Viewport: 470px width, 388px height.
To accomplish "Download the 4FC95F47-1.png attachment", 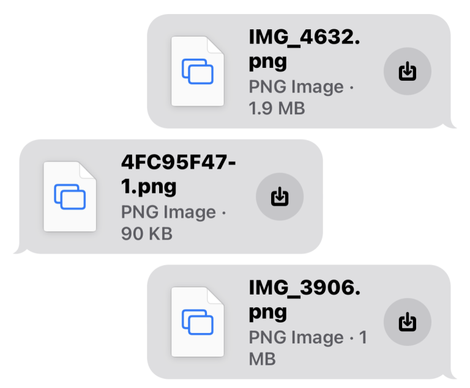I will click(x=279, y=197).
